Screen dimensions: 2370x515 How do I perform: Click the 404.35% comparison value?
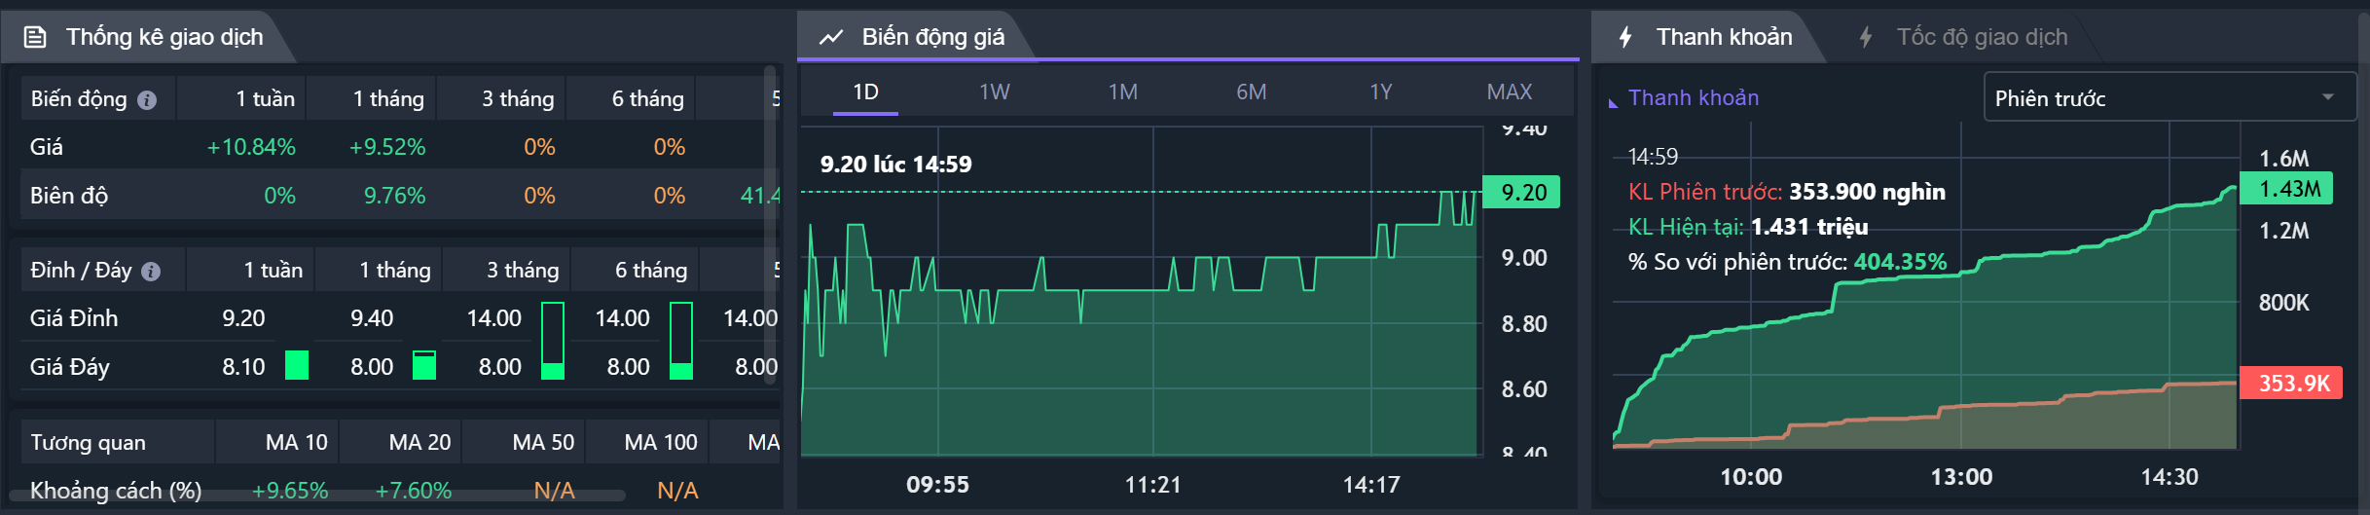click(x=1900, y=262)
